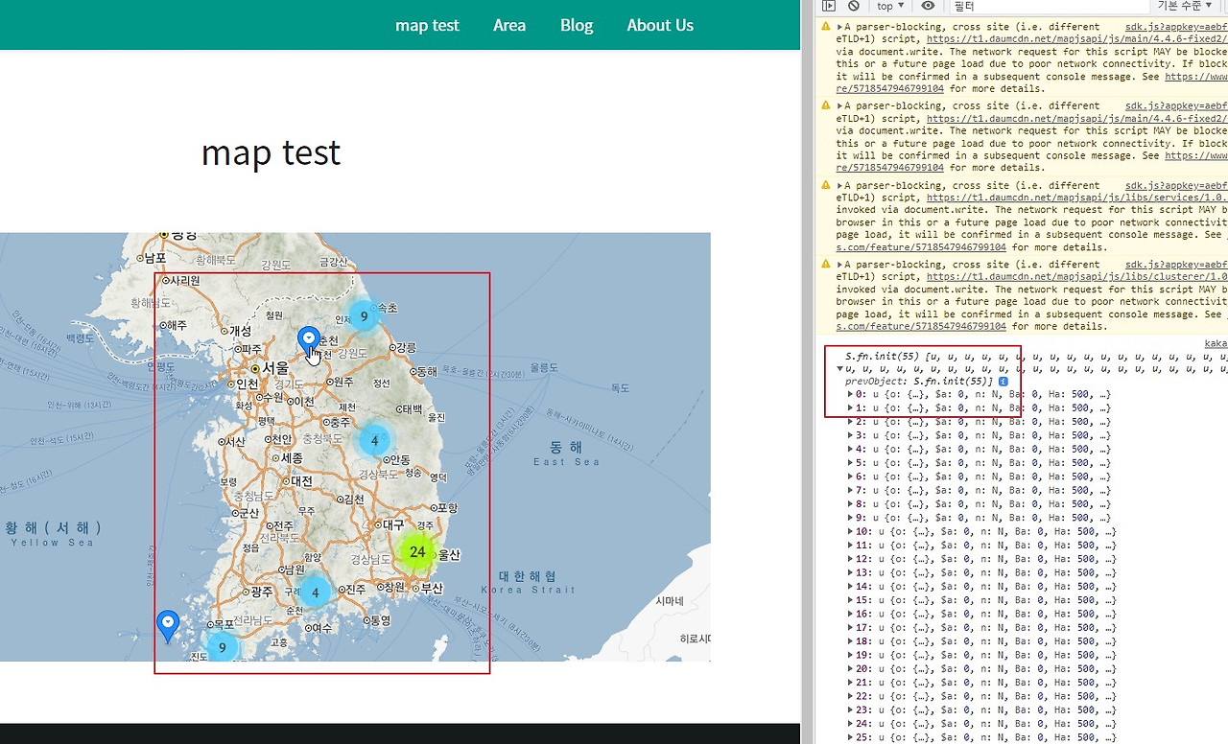This screenshot has height=744, width=1228.
Task: Open the 'map test' navigation menu item
Action: point(427,25)
